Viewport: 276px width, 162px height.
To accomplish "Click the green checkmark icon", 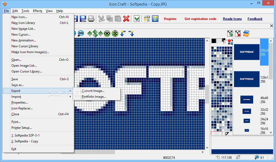I will 137,19.
